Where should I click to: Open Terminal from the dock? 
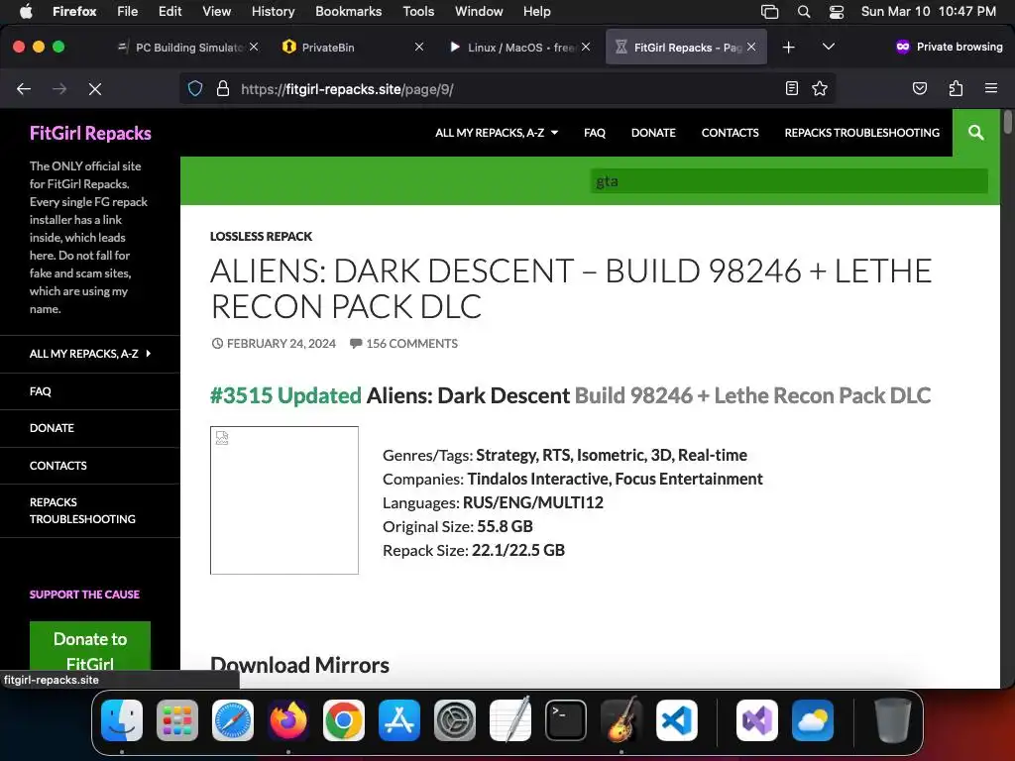[x=566, y=720]
